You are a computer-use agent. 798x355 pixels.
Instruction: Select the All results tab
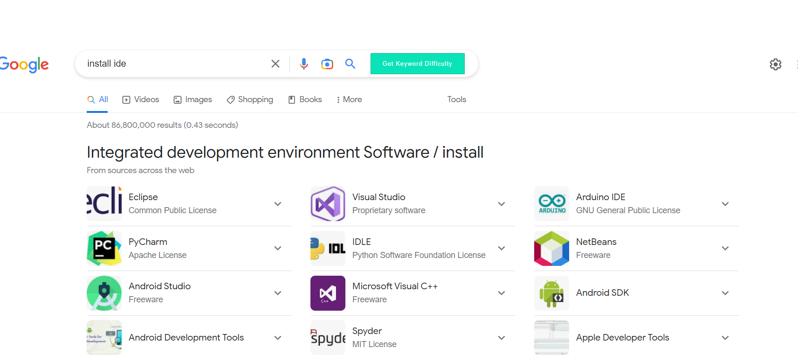(97, 99)
